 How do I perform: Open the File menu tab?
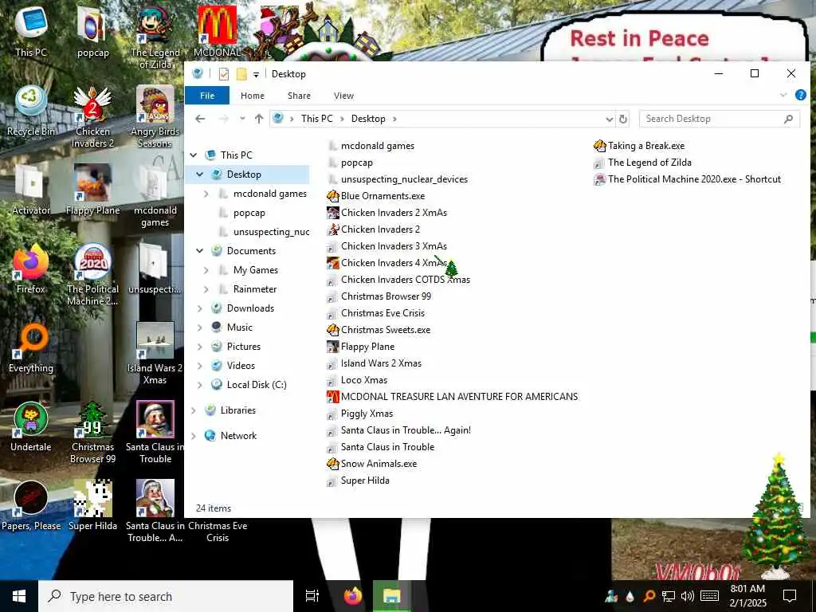[x=207, y=96]
